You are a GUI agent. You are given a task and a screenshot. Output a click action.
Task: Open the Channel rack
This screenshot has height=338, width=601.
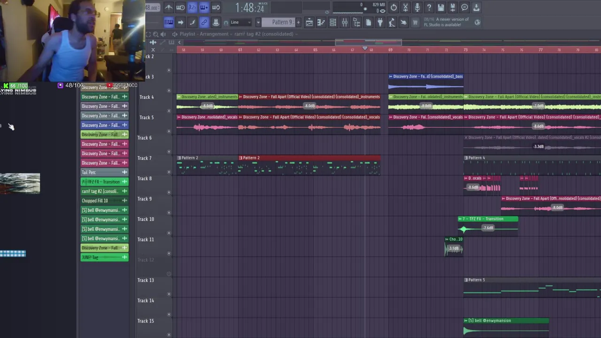point(333,23)
